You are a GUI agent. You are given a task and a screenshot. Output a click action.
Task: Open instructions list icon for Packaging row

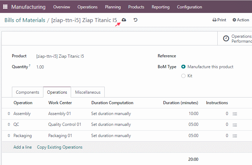[235, 136]
